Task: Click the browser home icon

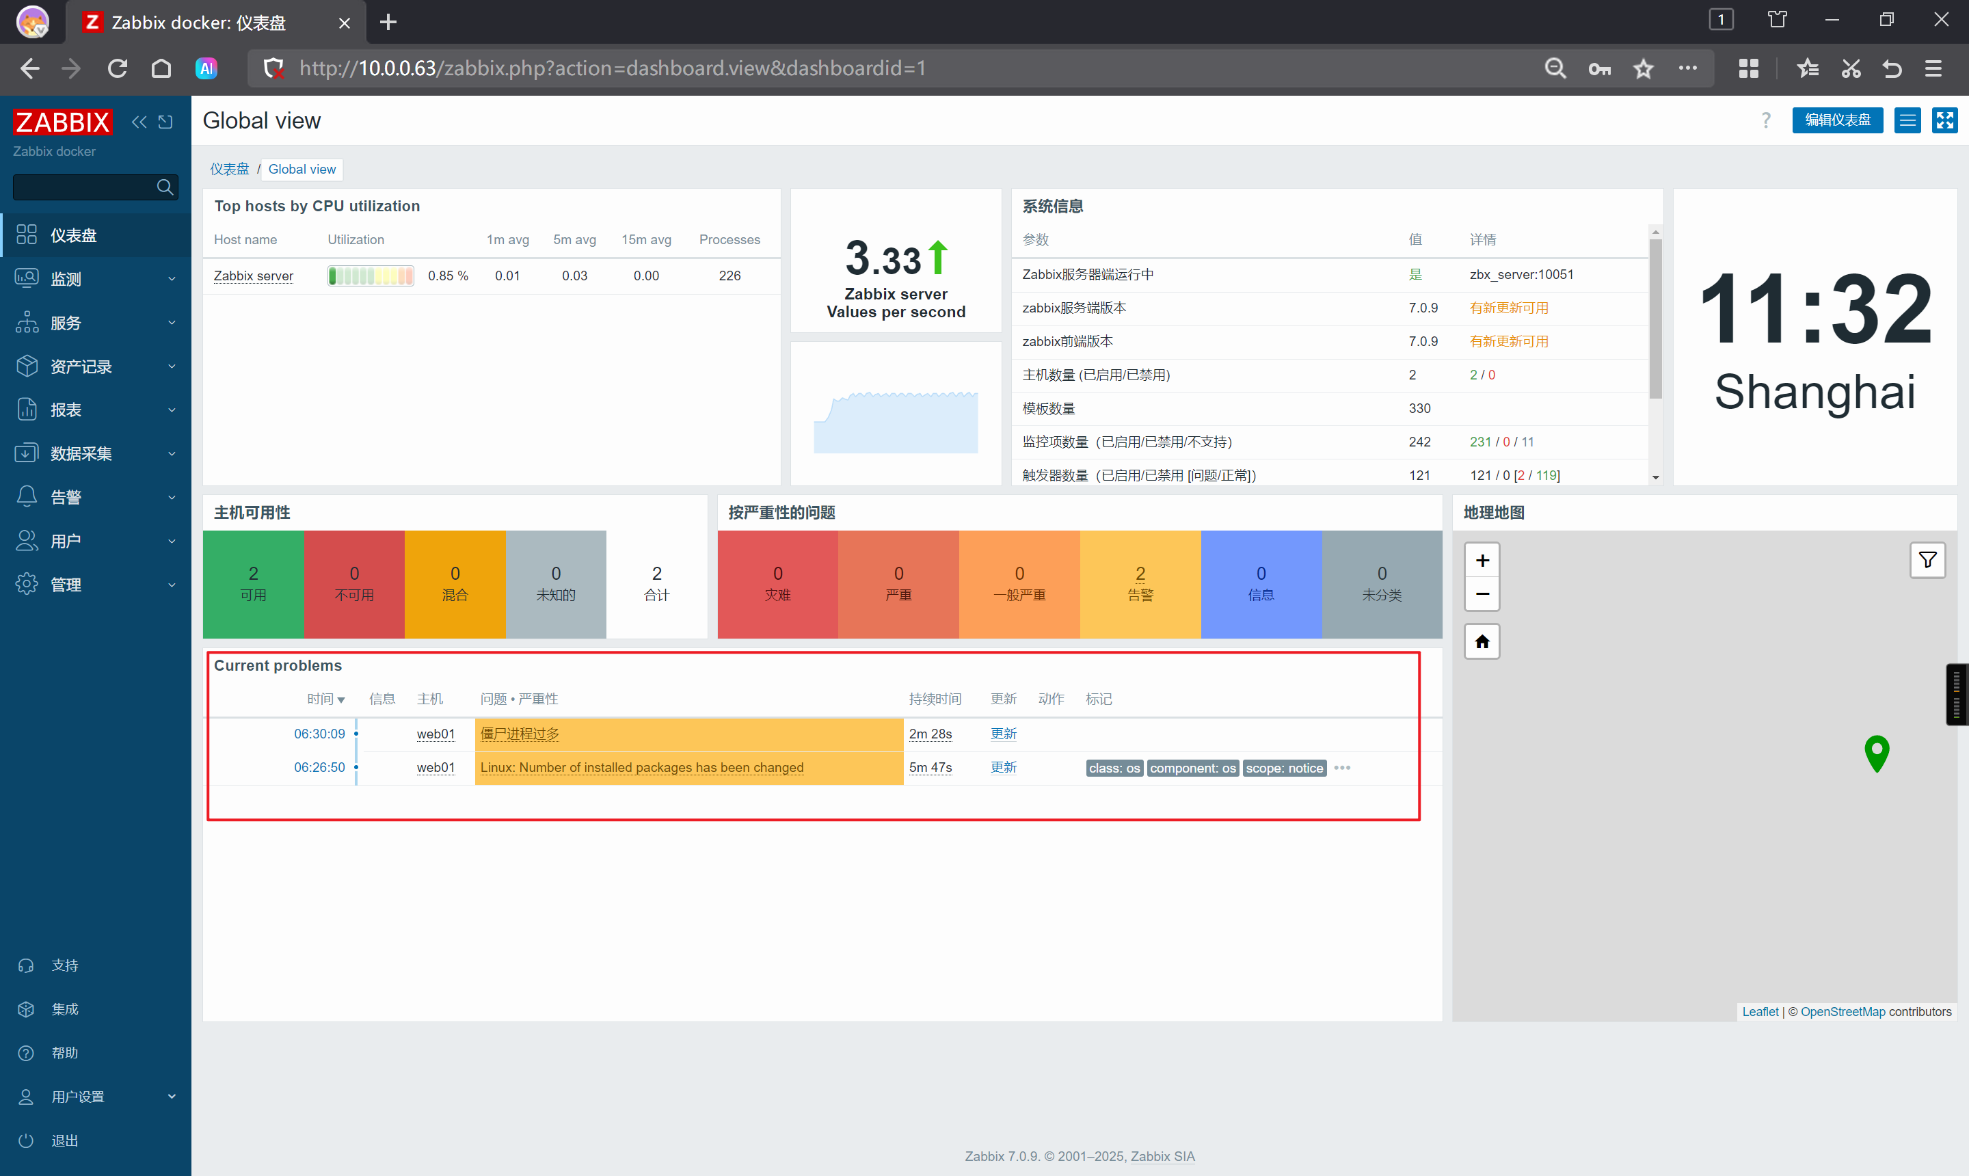Action: click(x=161, y=68)
